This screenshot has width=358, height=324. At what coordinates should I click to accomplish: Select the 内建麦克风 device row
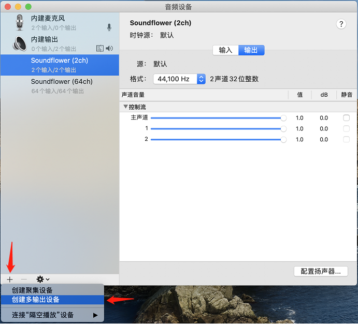click(x=60, y=23)
